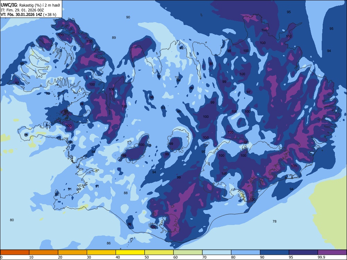Click the "93" humidity value in central Iceland
Viewport: 347px width, 260px height.
coord(163,108)
